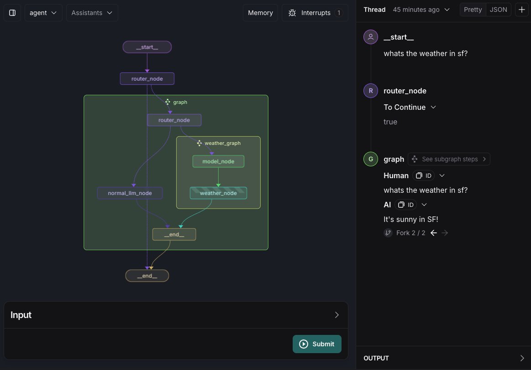This screenshot has width=531, height=370.
Task: Select the weather_node
Action: (218, 193)
